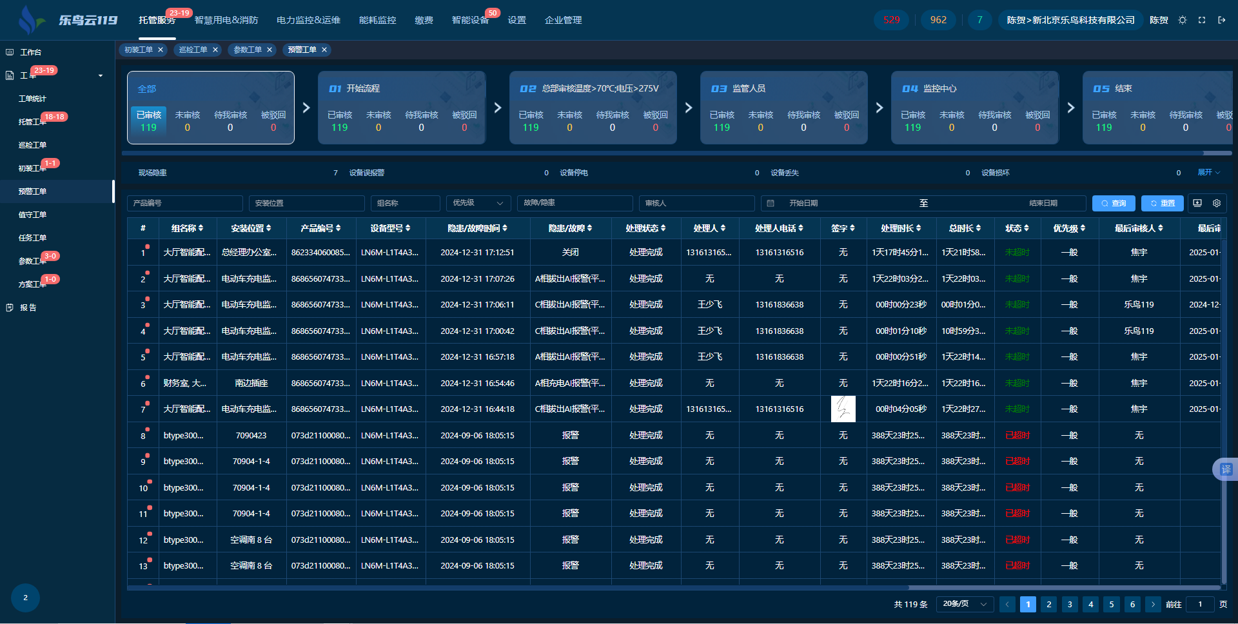Click the logout icon in the header
The image size is (1238, 624).
1221,20
